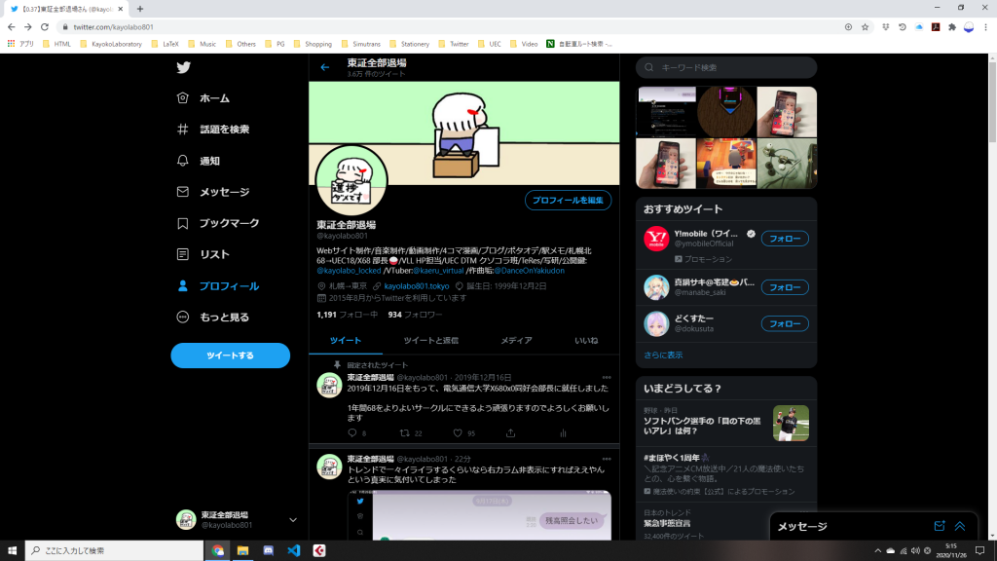Open the kayolabo801.tokyo profile link
This screenshot has height=561, width=997.
point(416,286)
